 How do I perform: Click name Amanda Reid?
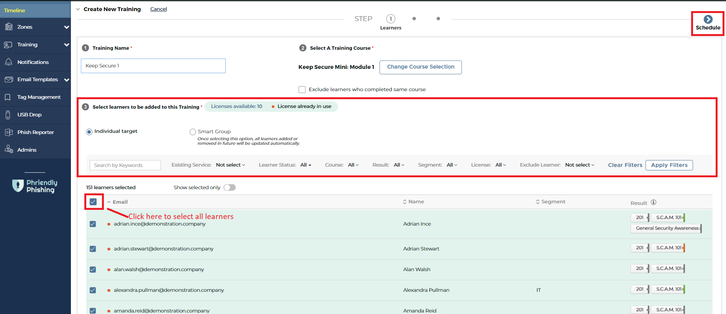[x=420, y=311]
